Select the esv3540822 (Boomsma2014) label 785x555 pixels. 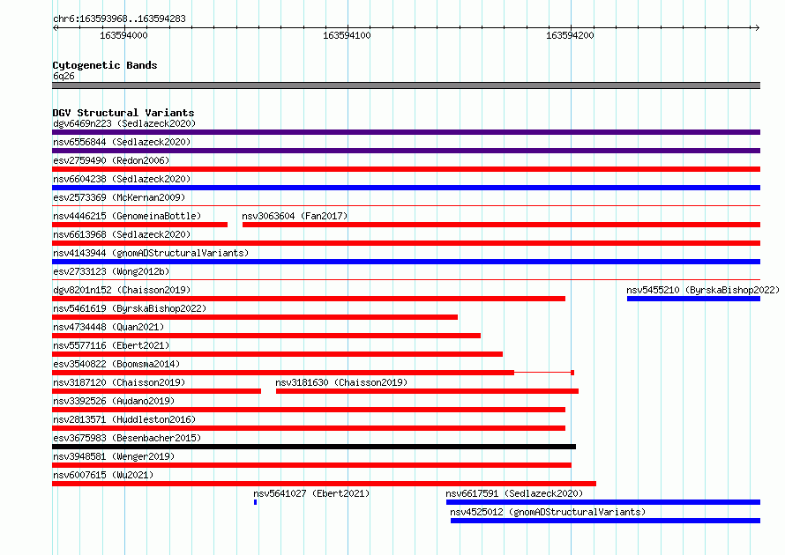click(x=116, y=364)
